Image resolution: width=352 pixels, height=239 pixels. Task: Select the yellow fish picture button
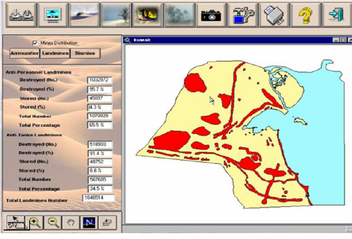(x=148, y=15)
